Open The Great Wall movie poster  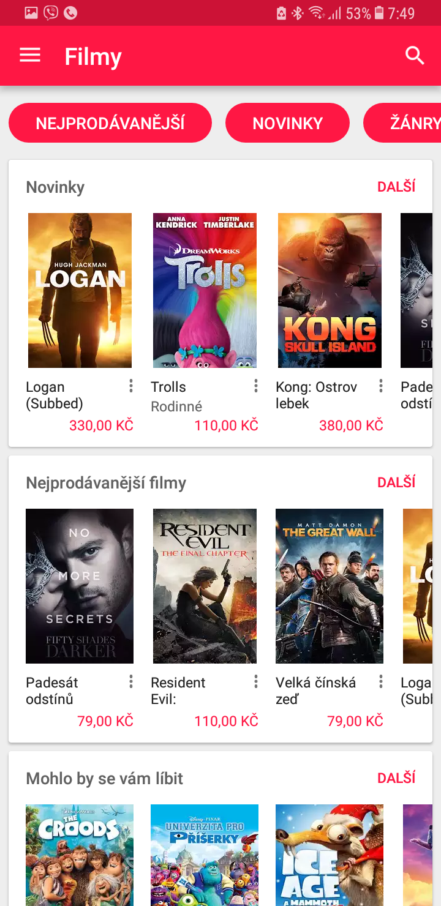pos(330,585)
